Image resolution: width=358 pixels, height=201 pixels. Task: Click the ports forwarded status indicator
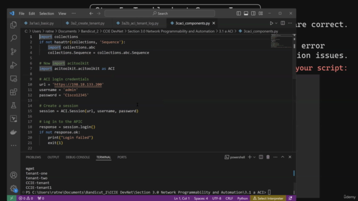click(x=41, y=198)
